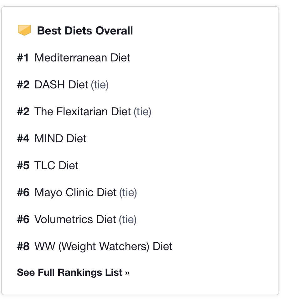Select The Flexitarian Diet entry
The image size is (281, 299).
click(x=83, y=112)
